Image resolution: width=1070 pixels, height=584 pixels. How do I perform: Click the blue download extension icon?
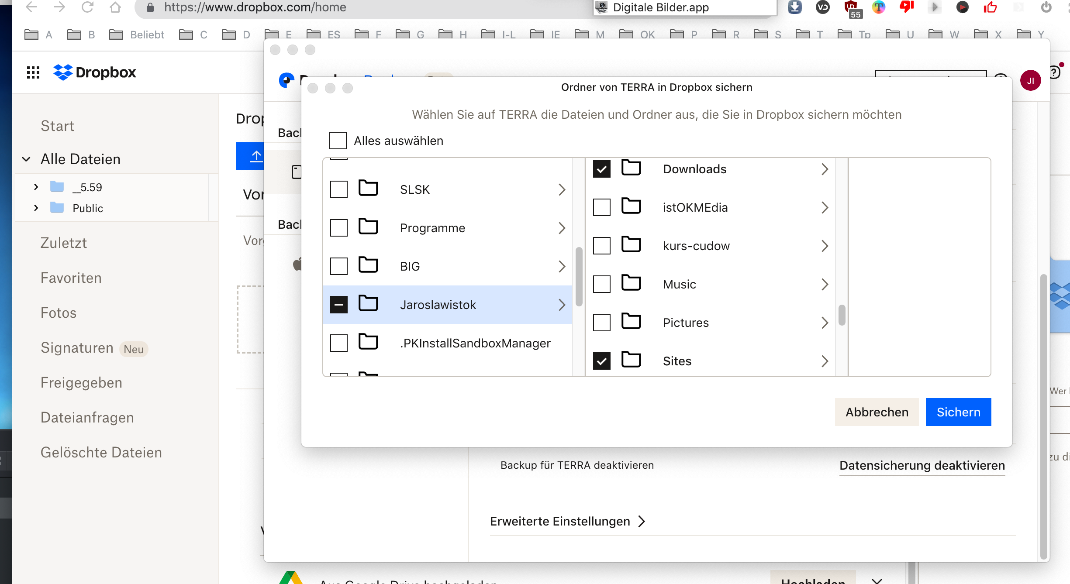pyautogui.click(x=795, y=7)
